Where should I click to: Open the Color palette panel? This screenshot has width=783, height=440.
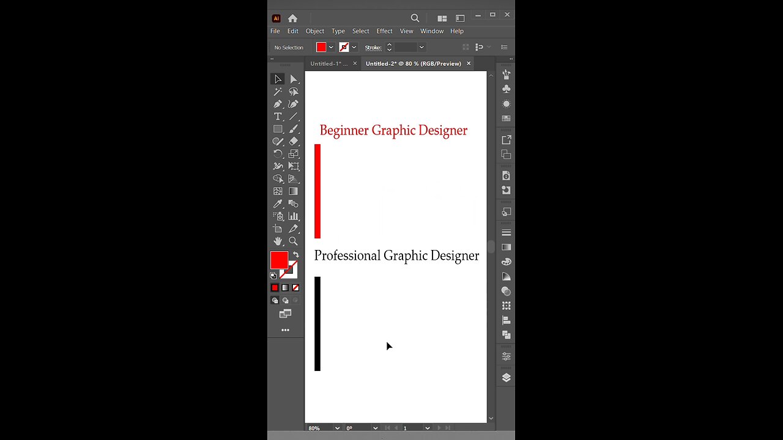(506, 262)
